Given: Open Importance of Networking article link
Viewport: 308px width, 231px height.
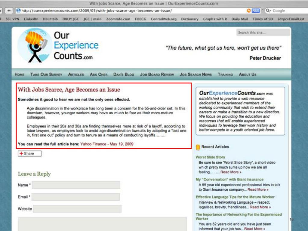Looking at the screenshot, I should [x=239, y=217].
